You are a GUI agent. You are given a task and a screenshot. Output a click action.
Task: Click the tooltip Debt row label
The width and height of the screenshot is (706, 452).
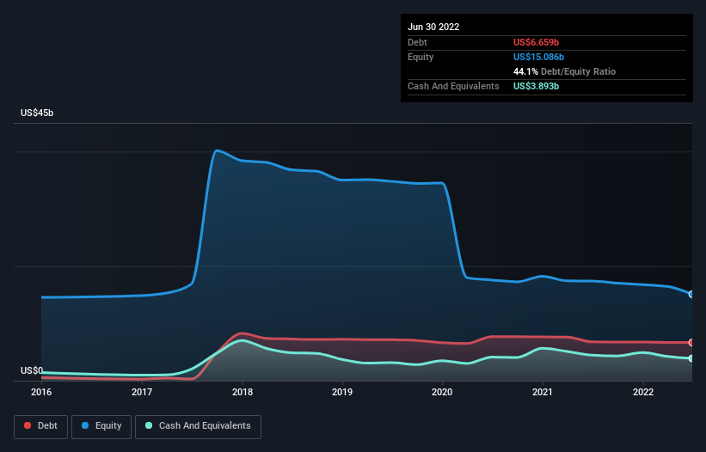417,42
